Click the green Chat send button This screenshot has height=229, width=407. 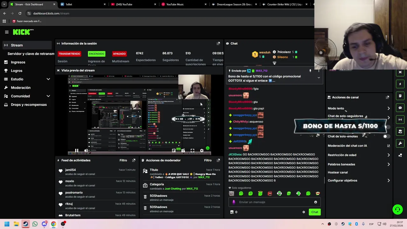pyautogui.click(x=314, y=212)
